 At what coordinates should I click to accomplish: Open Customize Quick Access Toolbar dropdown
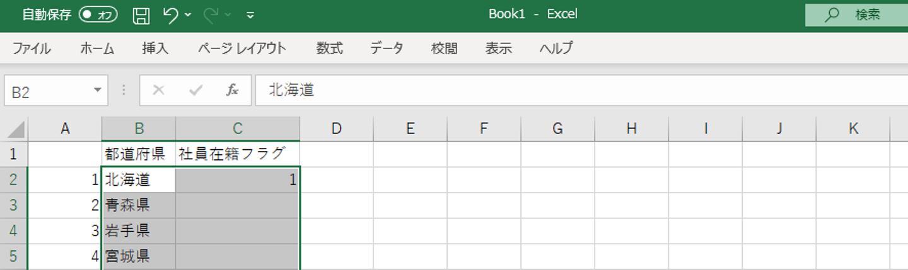(250, 15)
